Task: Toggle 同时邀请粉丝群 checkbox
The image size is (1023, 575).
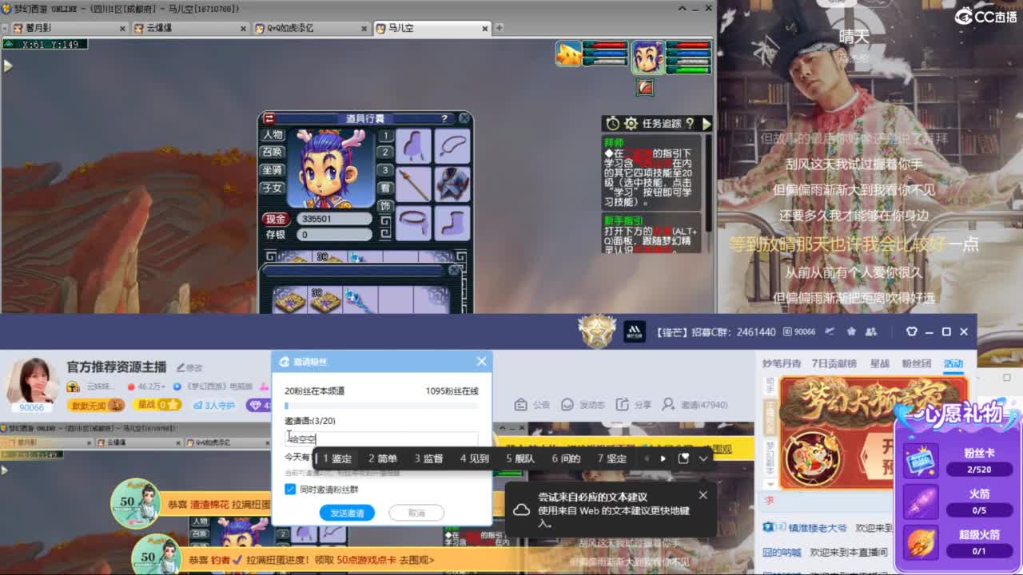Action: 290,489
